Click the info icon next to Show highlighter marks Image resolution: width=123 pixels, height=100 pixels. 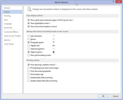50,23
